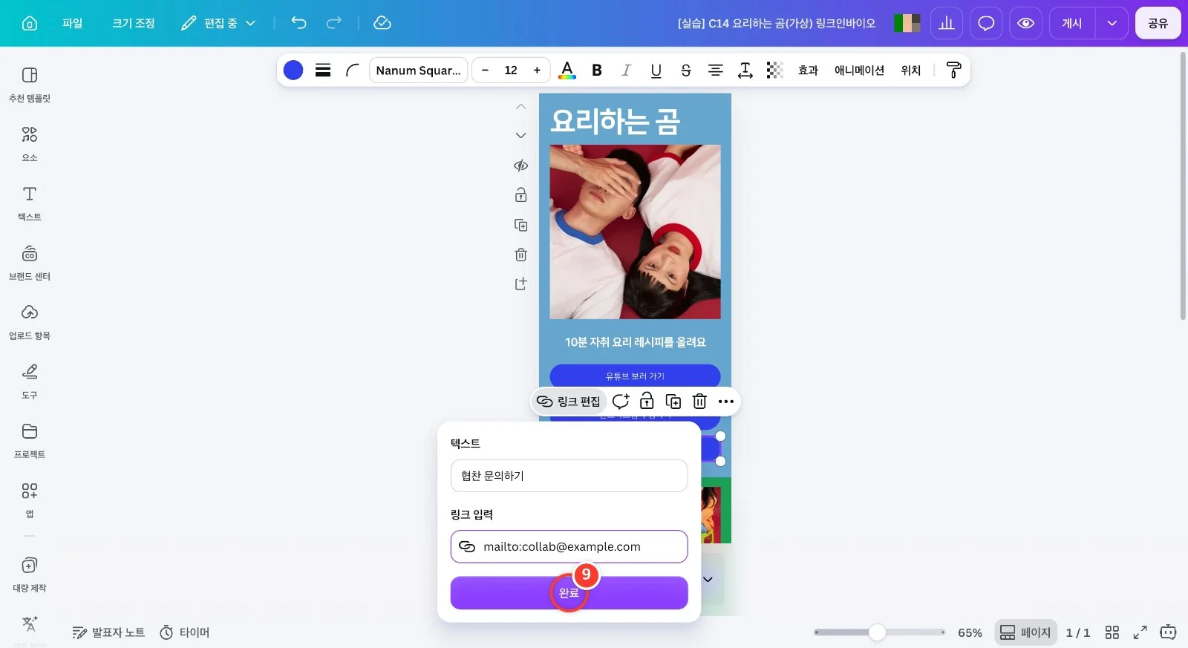Delete page using the side trash icon

tap(521, 255)
